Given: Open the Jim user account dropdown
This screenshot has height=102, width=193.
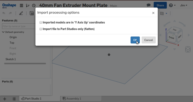Looking at the screenshot, I should pos(184,5).
